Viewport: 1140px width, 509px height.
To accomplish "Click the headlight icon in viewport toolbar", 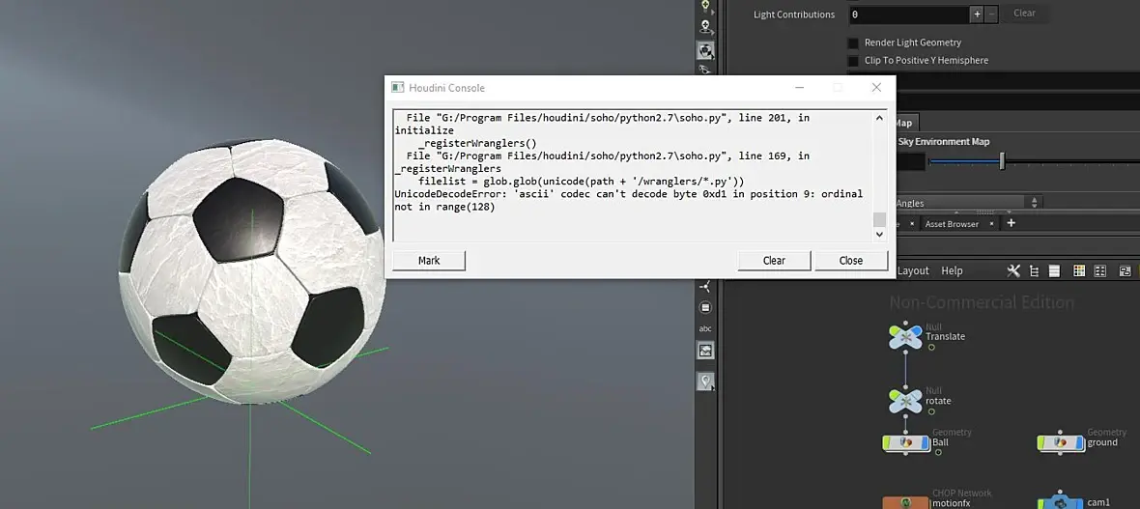I will click(x=704, y=6).
